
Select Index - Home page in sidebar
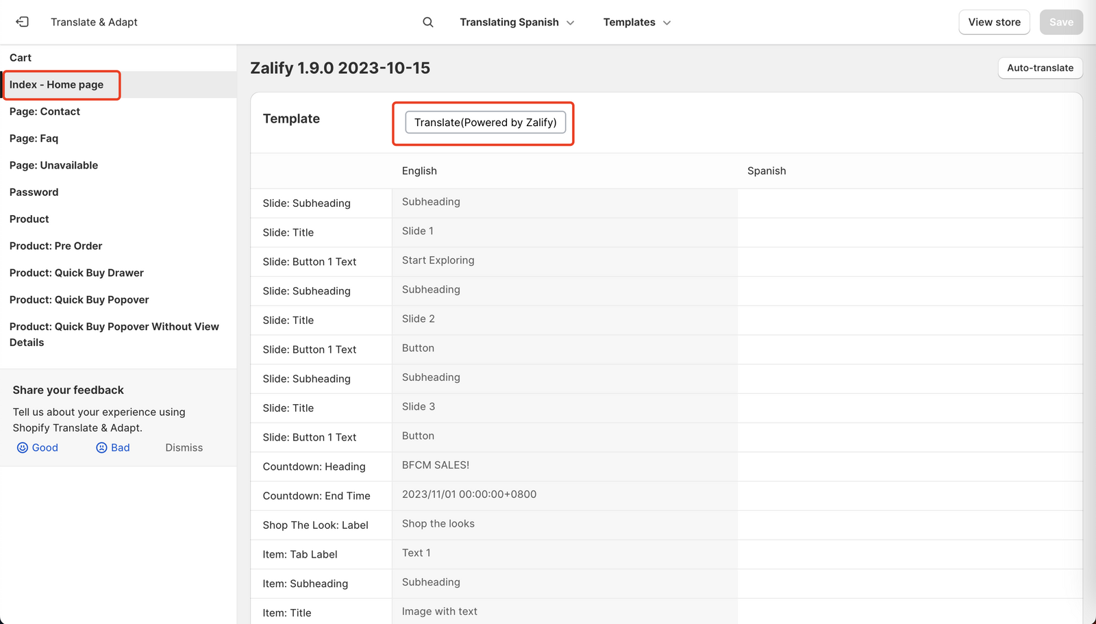pyautogui.click(x=57, y=84)
